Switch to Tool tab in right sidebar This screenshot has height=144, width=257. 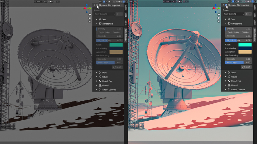[255, 15]
